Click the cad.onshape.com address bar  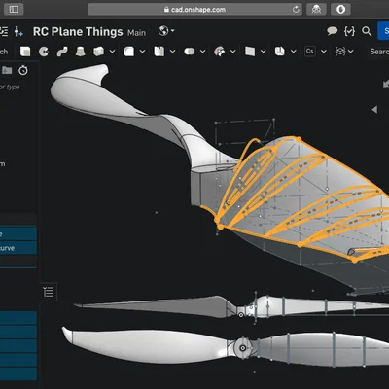tap(195, 9)
